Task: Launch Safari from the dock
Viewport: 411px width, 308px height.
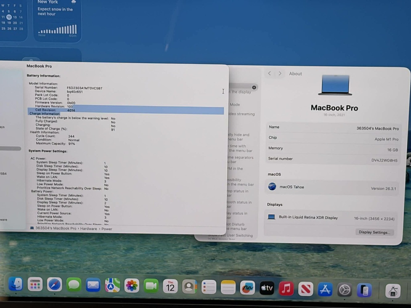Action: [54, 285]
